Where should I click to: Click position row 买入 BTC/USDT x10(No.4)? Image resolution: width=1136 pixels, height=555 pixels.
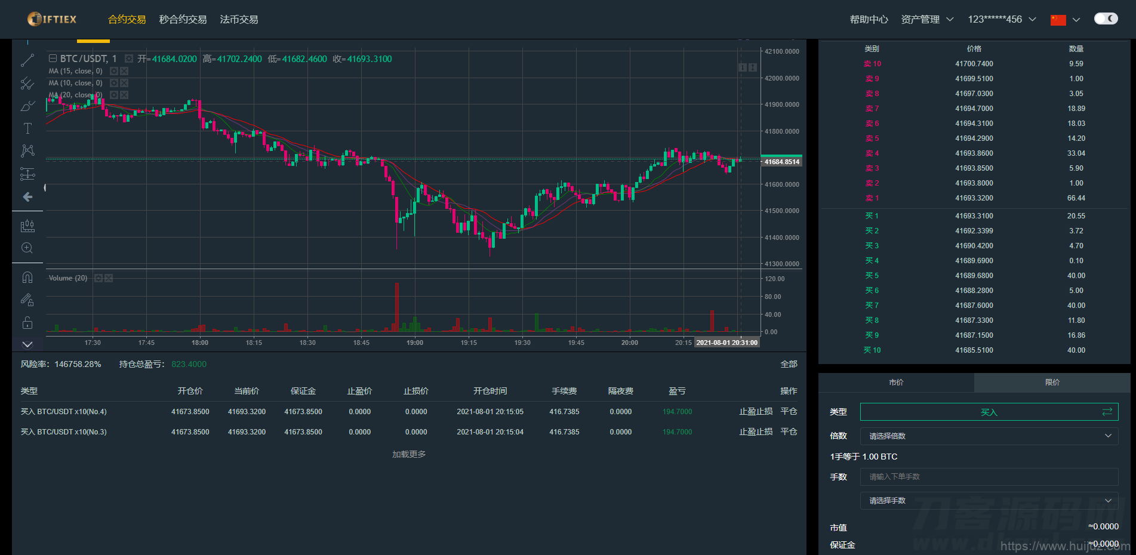pyautogui.click(x=409, y=412)
